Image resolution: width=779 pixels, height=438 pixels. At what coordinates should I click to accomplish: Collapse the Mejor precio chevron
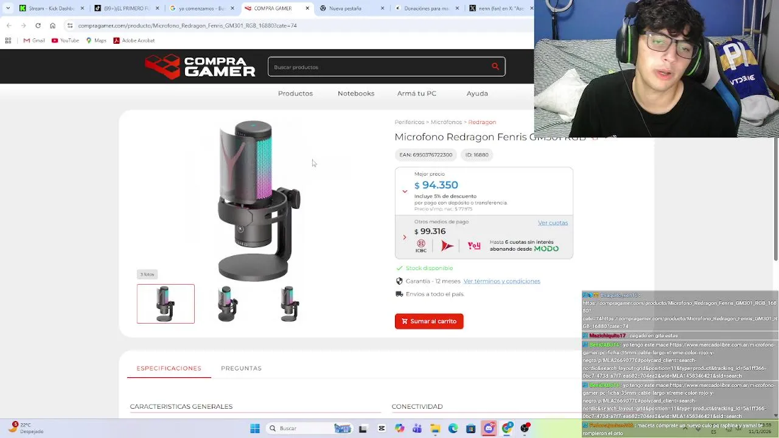click(x=405, y=192)
